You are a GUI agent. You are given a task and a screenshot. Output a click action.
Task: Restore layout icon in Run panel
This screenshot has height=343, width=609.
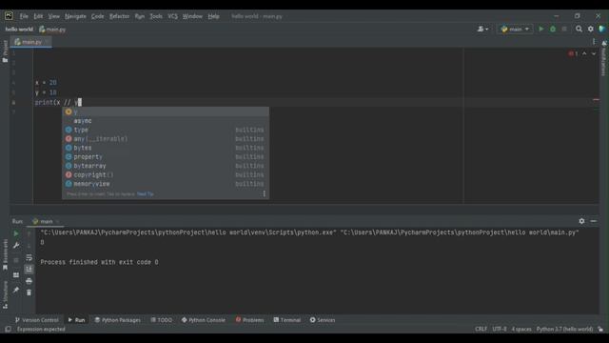click(x=16, y=275)
